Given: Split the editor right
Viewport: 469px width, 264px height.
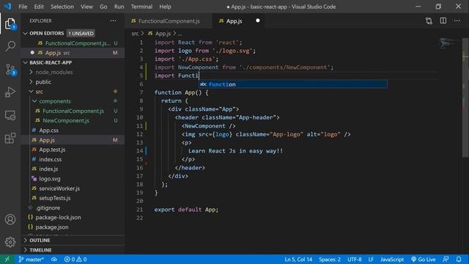Looking at the screenshot, I should (443, 21).
